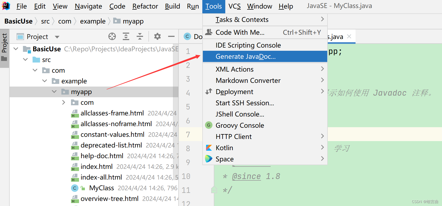Select allclasses-noframe.html in the tree
This screenshot has width=442, height=206.
pyautogui.click(x=116, y=124)
